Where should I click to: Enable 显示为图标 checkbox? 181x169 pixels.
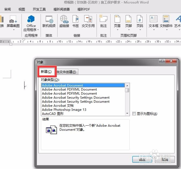click(x=134, y=113)
